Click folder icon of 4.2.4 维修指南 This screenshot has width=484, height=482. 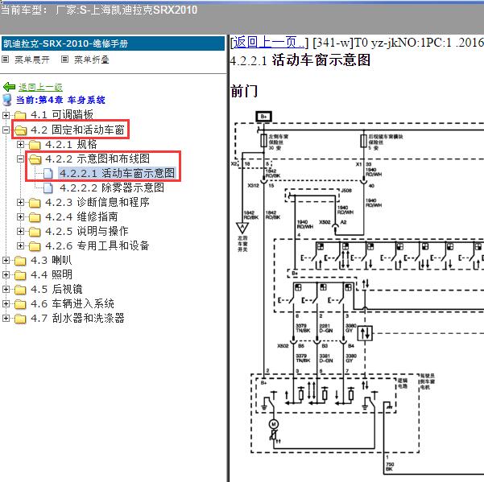pos(35,217)
